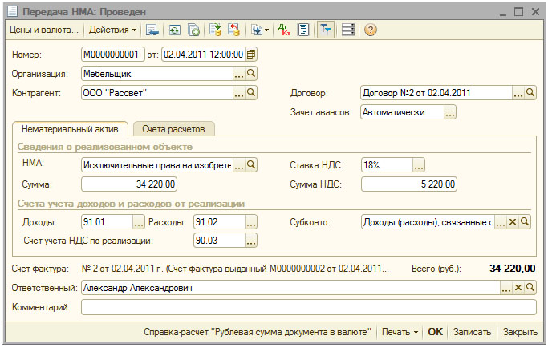Open the Организация item via magnifier icon
Image resolution: width=548 pixels, height=348 pixels.
[251, 74]
